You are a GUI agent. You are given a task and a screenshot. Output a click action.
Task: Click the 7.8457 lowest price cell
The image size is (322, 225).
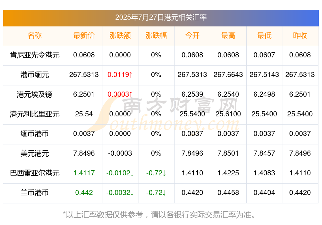(264, 153)
